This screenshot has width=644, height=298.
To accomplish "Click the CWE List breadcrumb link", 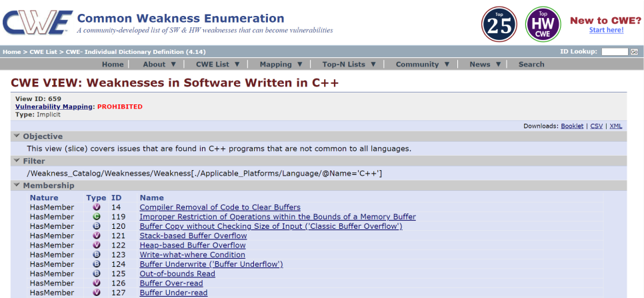I will pyautogui.click(x=43, y=52).
